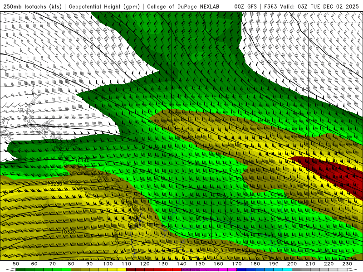Click the 120 value on the color scale

pos(145,264)
